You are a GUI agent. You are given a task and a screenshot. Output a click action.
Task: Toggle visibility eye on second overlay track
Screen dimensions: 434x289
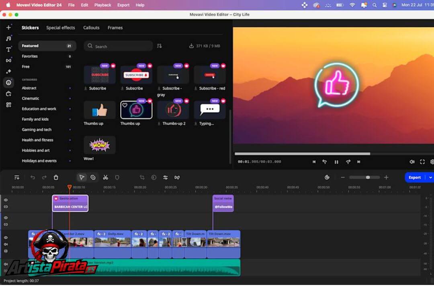click(x=6, y=218)
